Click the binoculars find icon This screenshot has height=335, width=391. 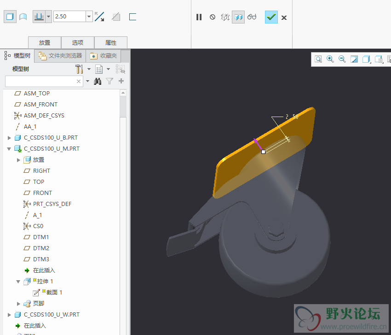98,81
